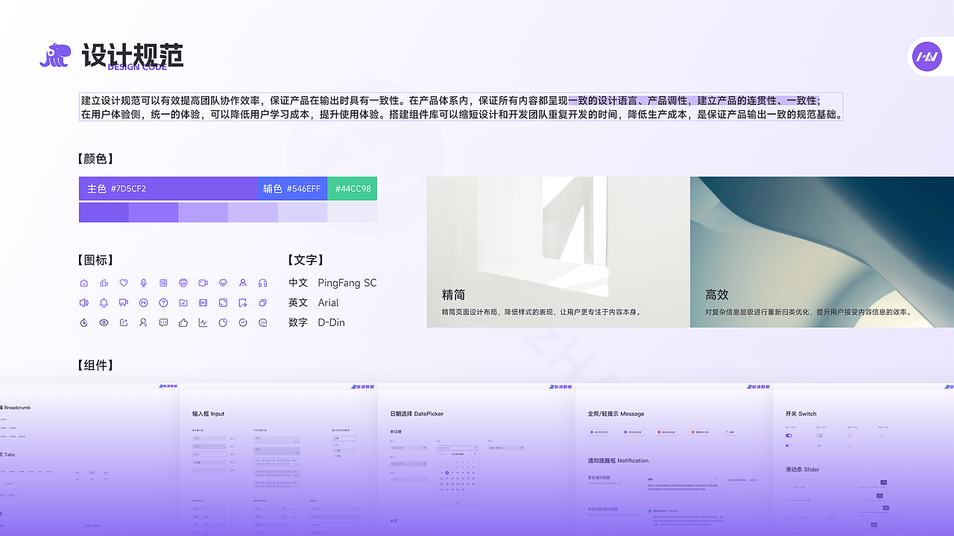Click the 设计规范 page title
This screenshot has height=536, width=954.
133,56
